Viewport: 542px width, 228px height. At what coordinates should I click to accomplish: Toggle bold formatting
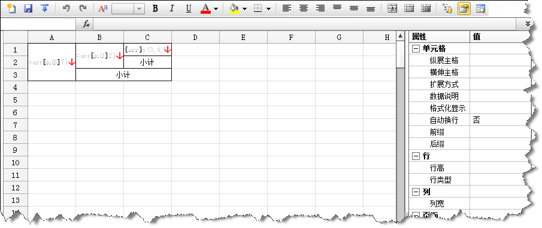(155, 8)
